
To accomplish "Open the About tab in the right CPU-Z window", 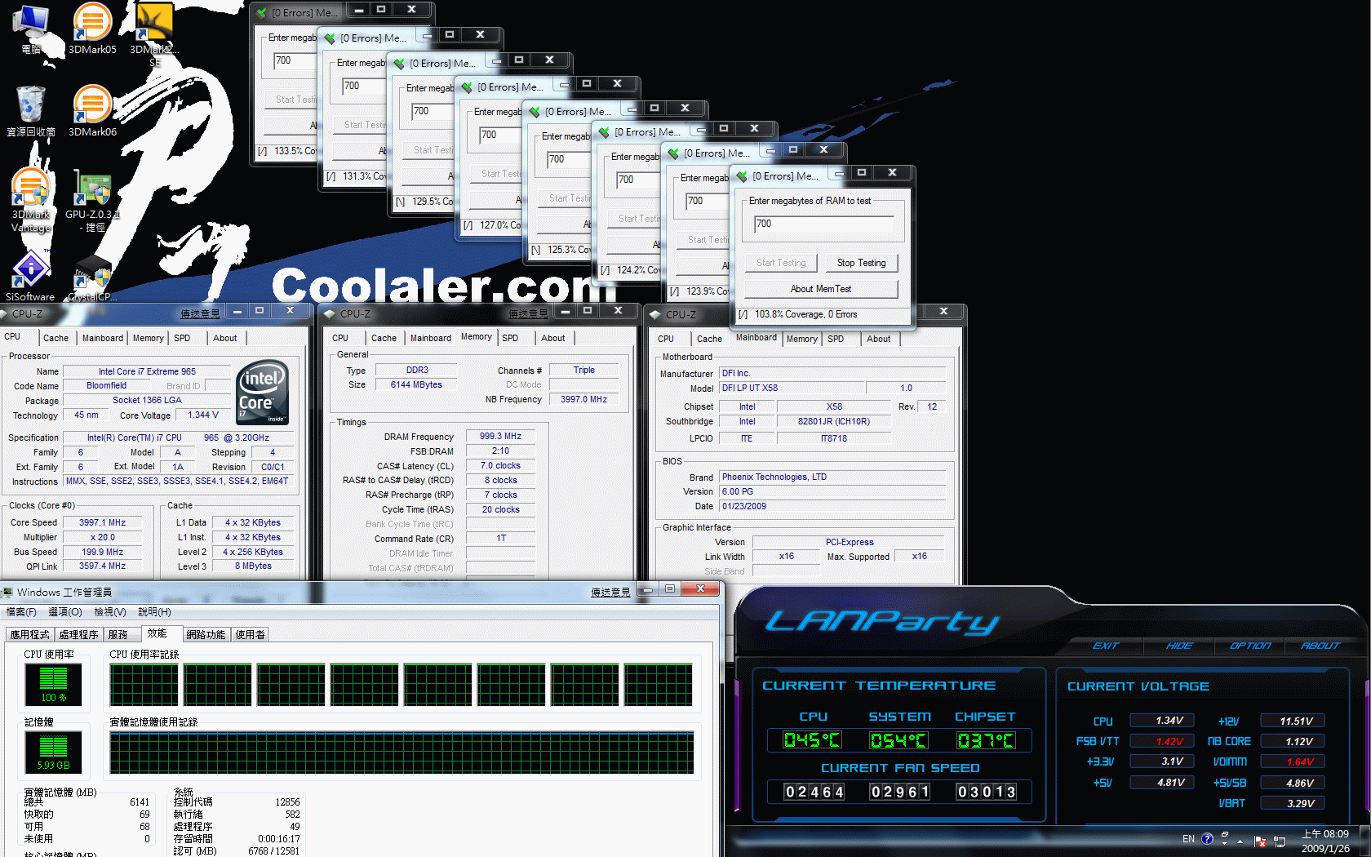I will click(x=879, y=339).
